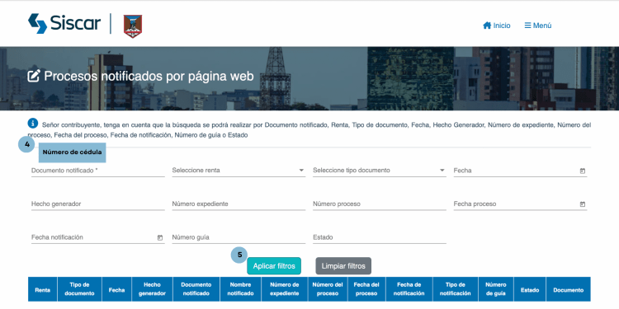The height and width of the screenshot is (309, 619).
Task: Click the Fecha de notificación column header
Action: 409,289
